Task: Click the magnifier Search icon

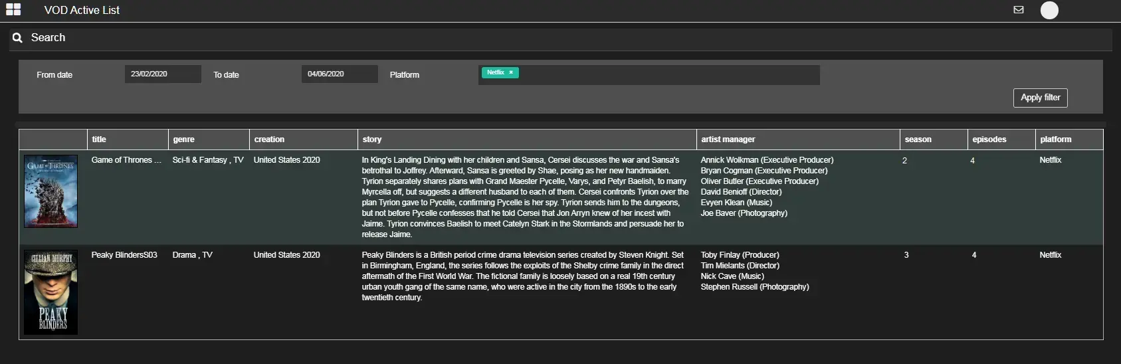Action: click(18, 38)
